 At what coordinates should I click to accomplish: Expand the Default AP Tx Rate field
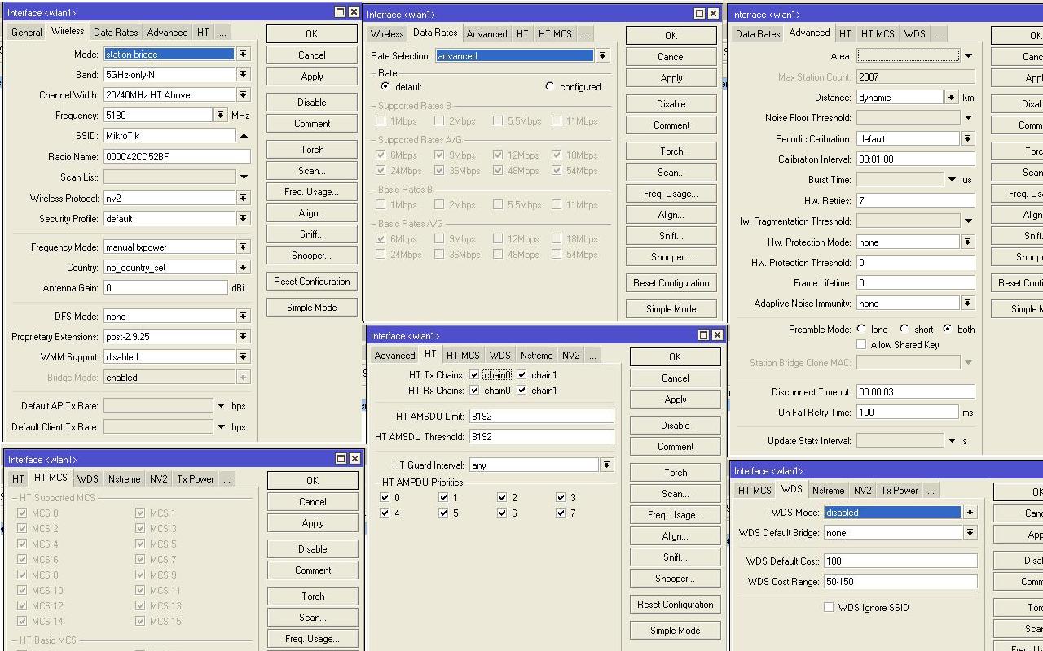(221, 405)
